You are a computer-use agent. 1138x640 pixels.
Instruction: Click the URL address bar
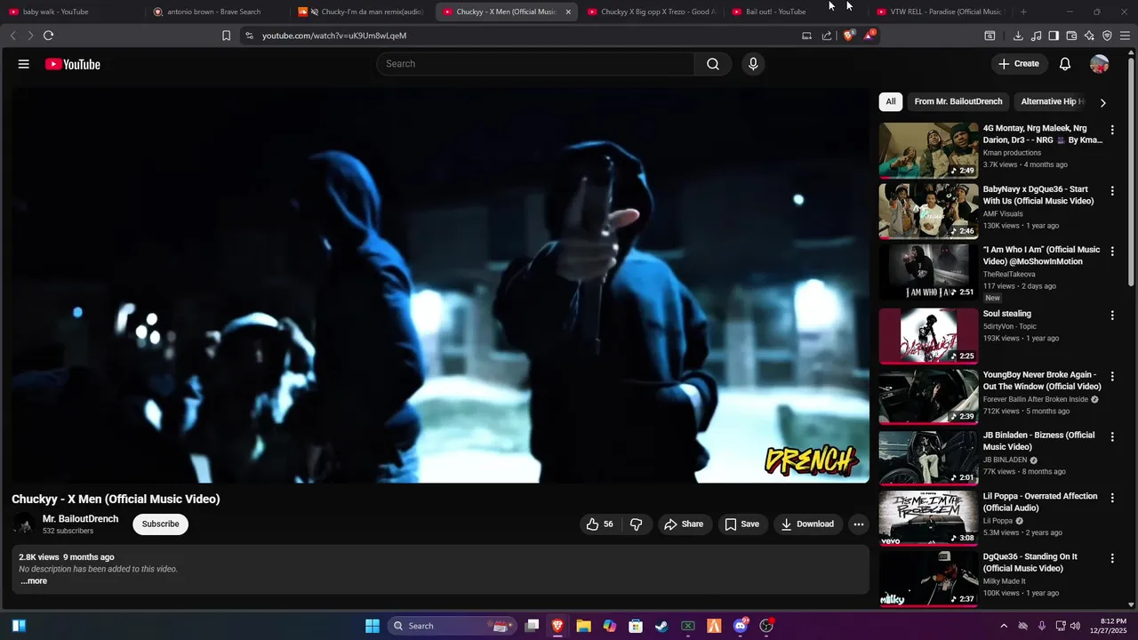point(525,36)
